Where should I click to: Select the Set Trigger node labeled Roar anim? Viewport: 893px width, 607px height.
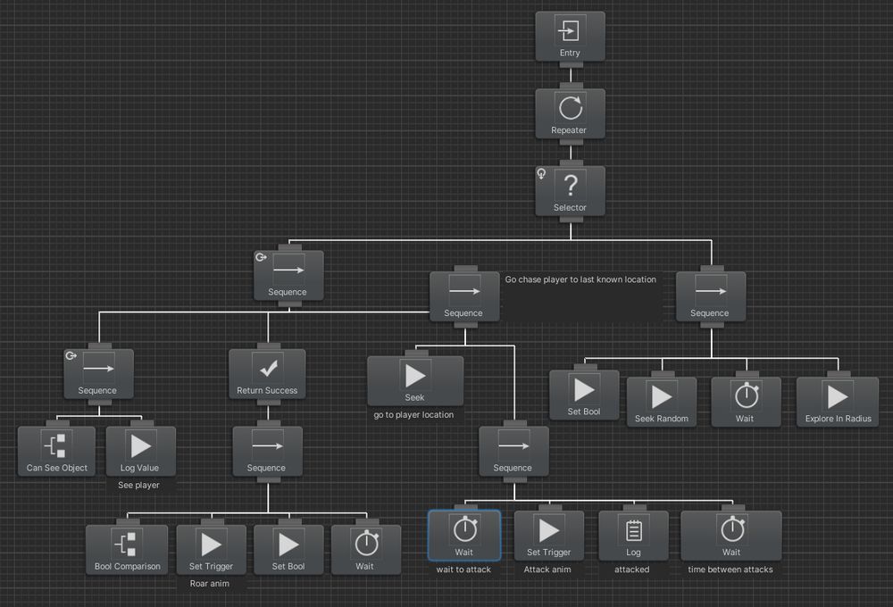coord(212,550)
